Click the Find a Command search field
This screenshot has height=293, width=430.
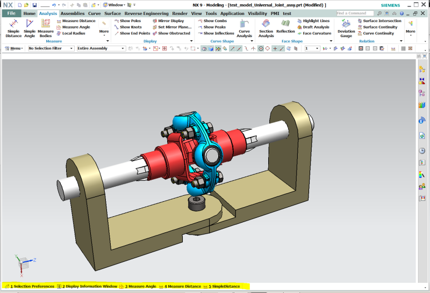[355, 13]
